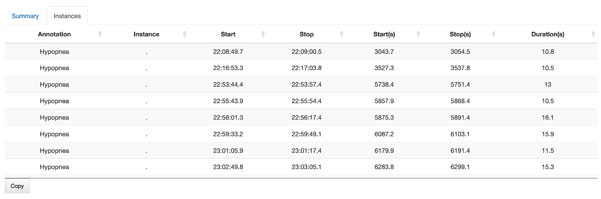This screenshot has width=601, height=199.
Task: Toggle sort arrows on Stop column
Action: [342, 34]
